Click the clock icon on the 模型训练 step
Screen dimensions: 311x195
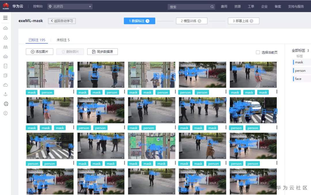(199, 21)
